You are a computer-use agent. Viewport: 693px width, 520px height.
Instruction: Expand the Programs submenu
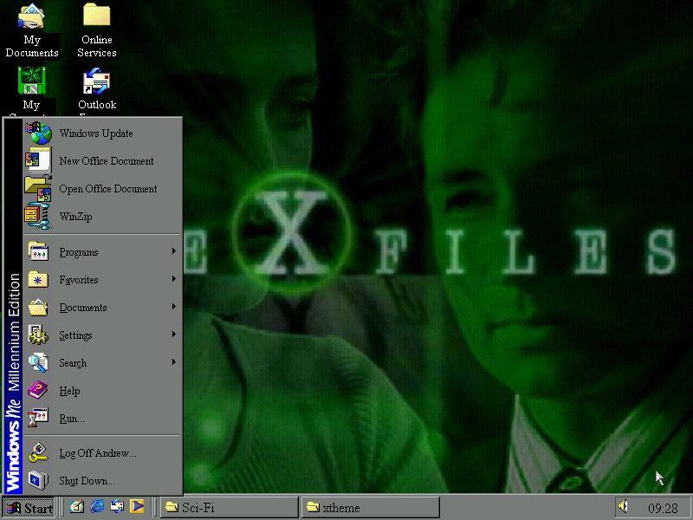click(x=81, y=252)
